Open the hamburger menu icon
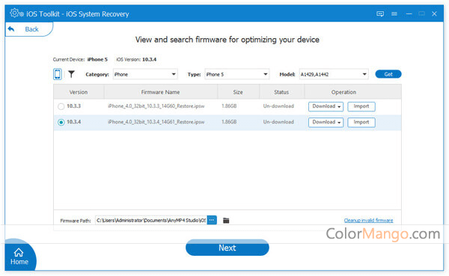The width and height of the screenshot is (449, 276). [394, 13]
